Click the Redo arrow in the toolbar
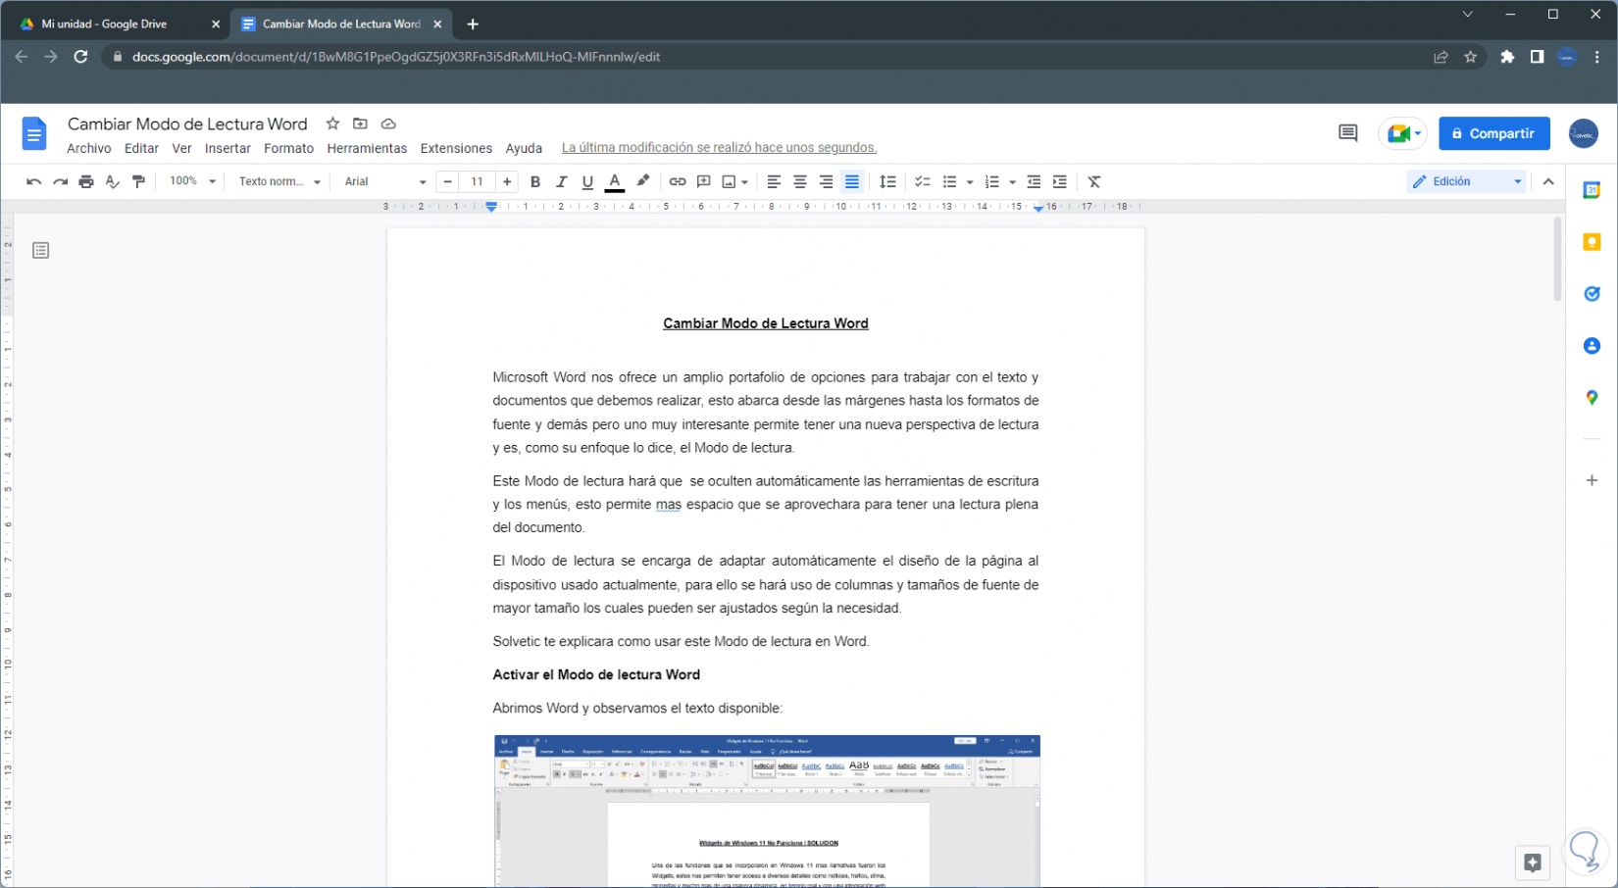This screenshot has height=888, width=1618. [x=61, y=181]
